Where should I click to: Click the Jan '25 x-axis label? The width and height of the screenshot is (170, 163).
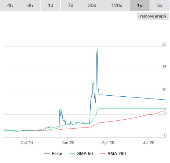pyautogui.click(x=68, y=143)
